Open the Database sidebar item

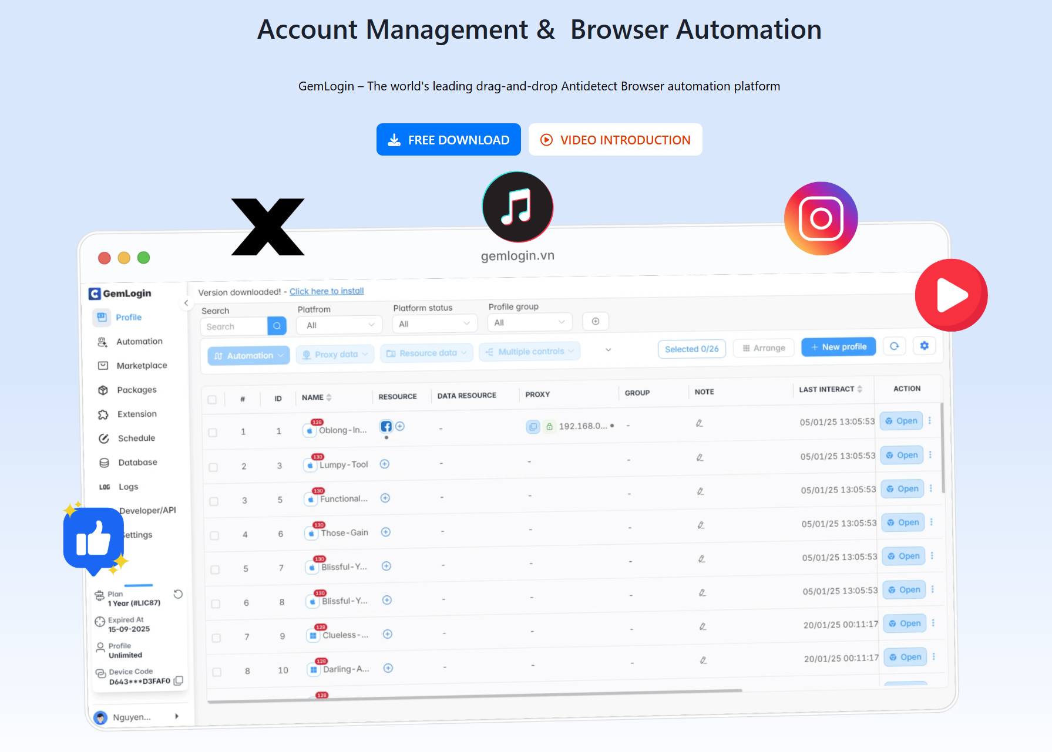128,463
